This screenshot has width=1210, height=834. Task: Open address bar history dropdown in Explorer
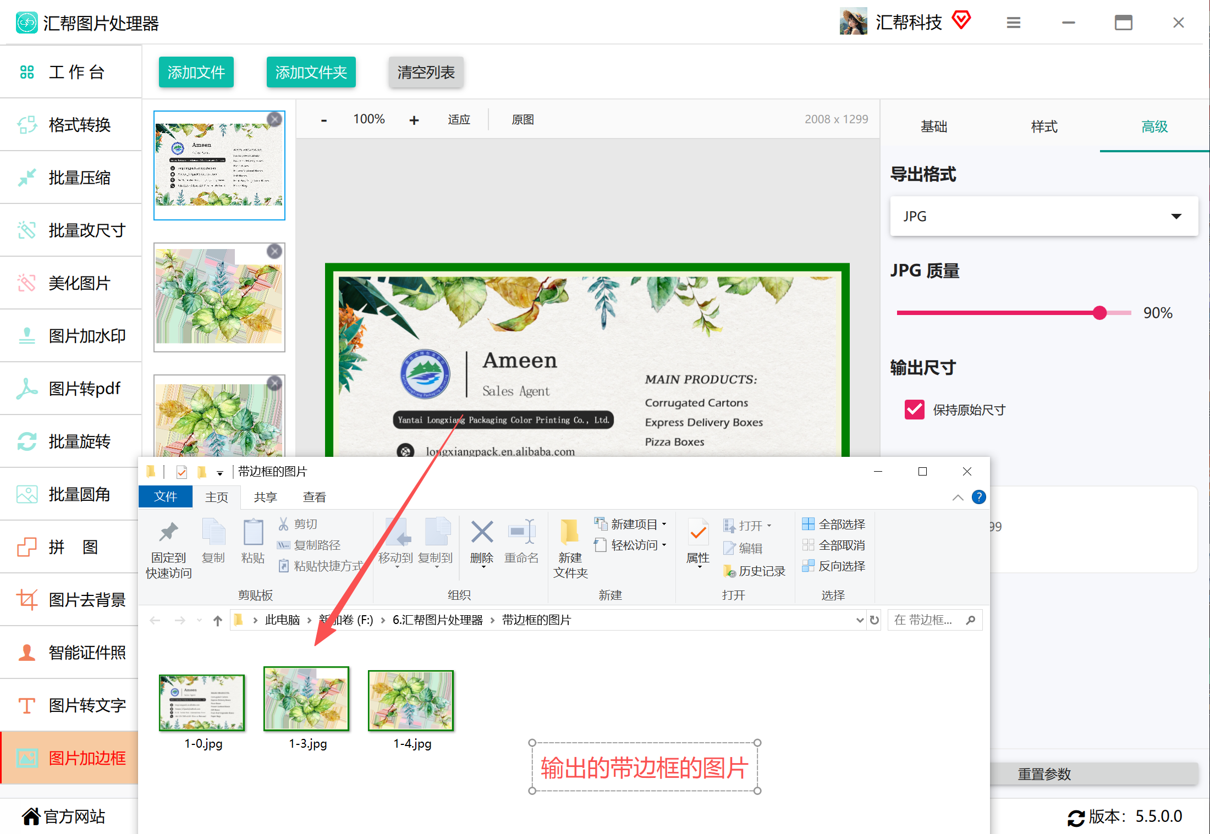[860, 620]
